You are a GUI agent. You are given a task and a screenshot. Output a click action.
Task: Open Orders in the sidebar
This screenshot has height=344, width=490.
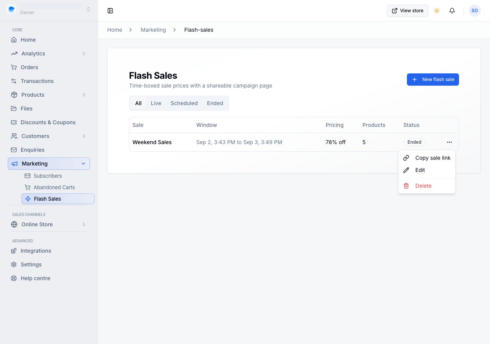pos(49,67)
